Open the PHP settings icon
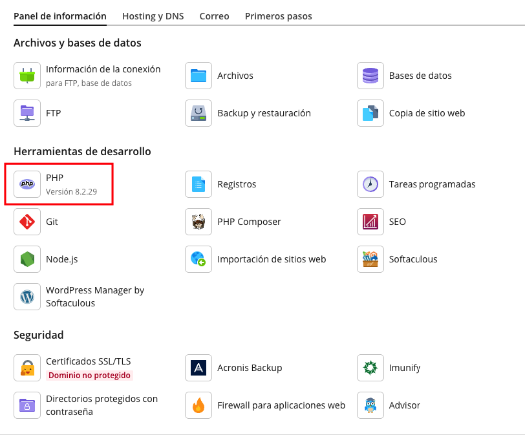The image size is (525, 435). (27, 184)
